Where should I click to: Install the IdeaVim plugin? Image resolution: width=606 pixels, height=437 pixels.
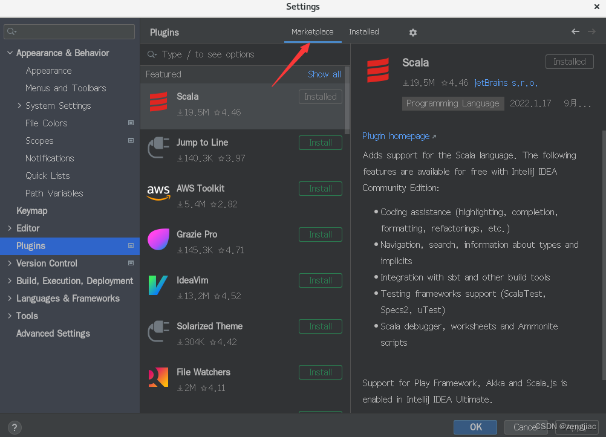pyautogui.click(x=321, y=280)
